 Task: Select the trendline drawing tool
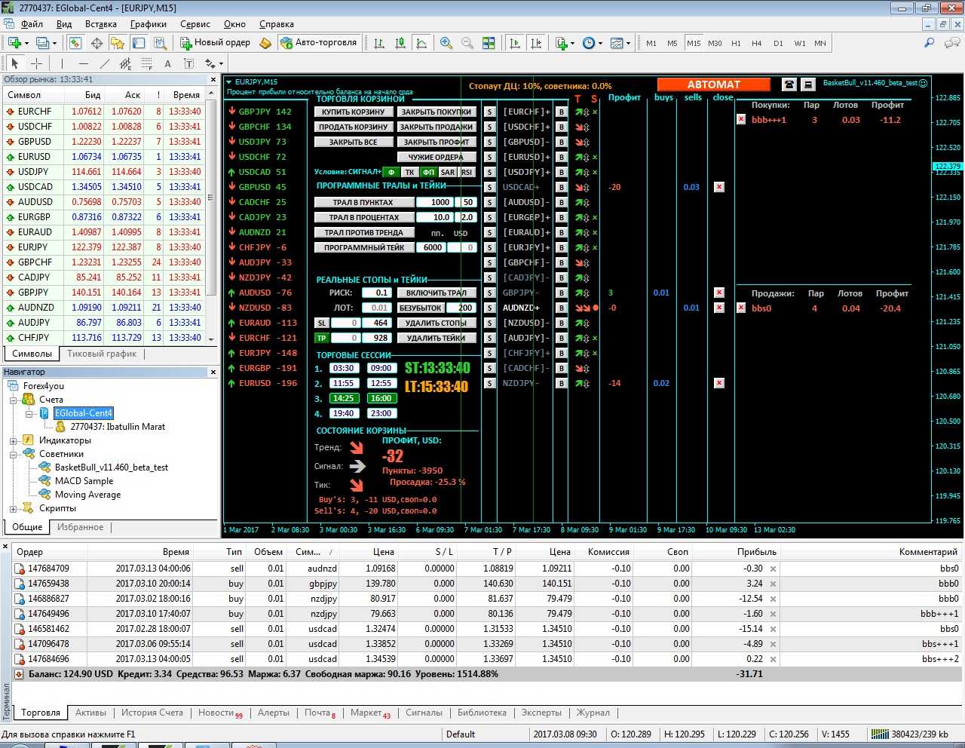coord(105,64)
